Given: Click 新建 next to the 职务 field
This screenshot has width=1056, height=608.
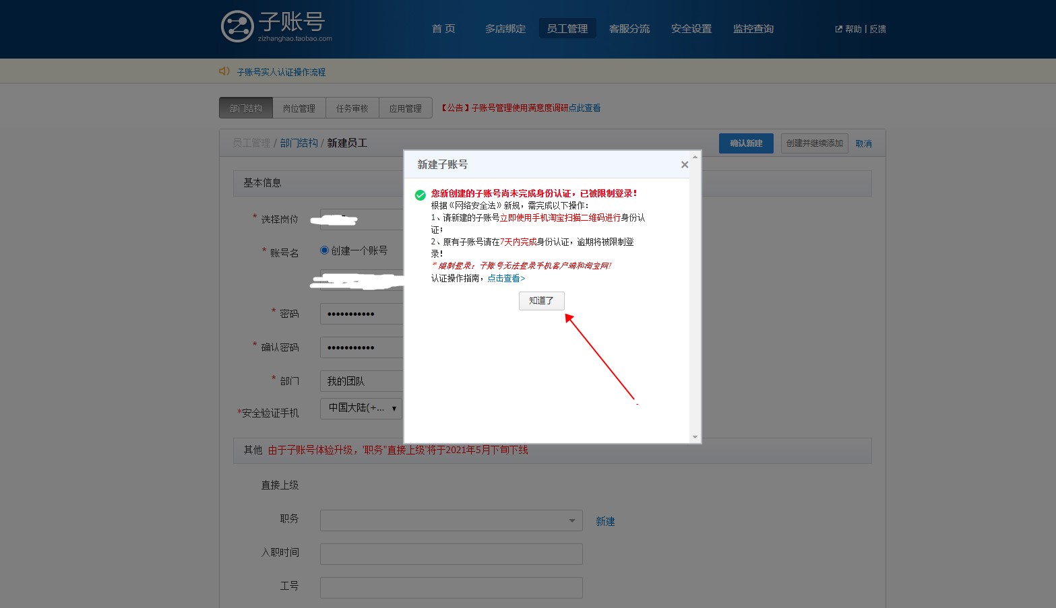Looking at the screenshot, I should pyautogui.click(x=604, y=520).
